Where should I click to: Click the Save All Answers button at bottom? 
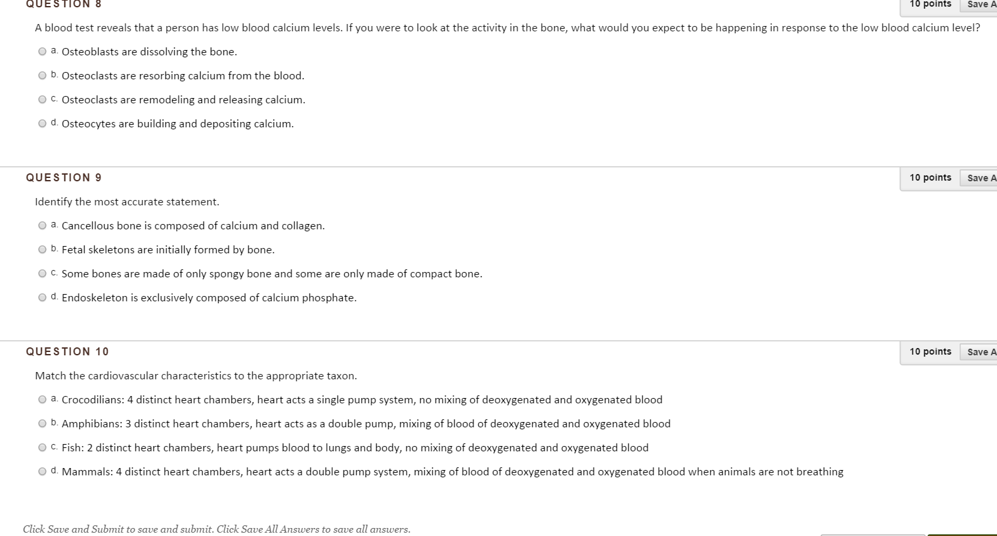tap(874, 533)
